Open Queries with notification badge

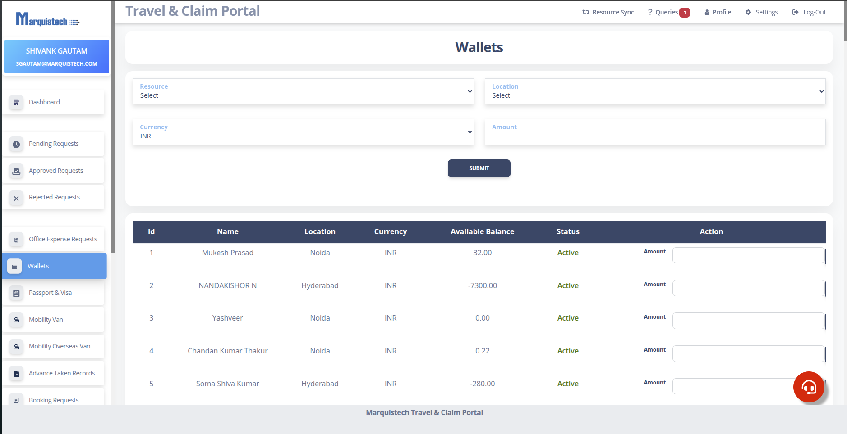coord(668,12)
